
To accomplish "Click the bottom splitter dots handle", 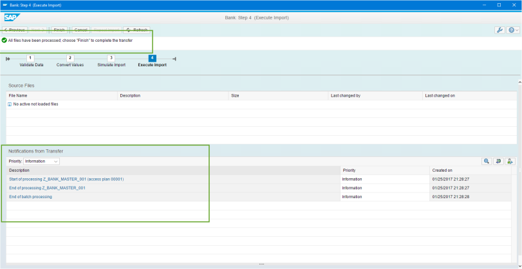I will (x=262, y=264).
